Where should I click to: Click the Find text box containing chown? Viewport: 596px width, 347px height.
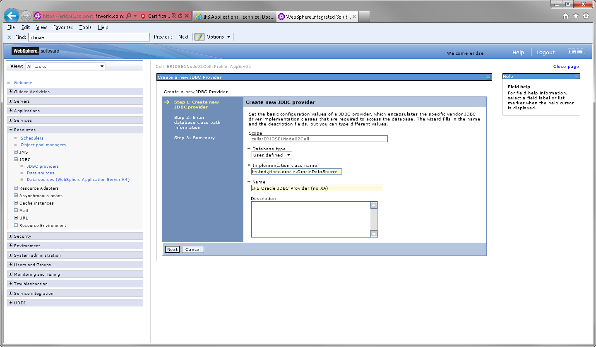(x=89, y=37)
